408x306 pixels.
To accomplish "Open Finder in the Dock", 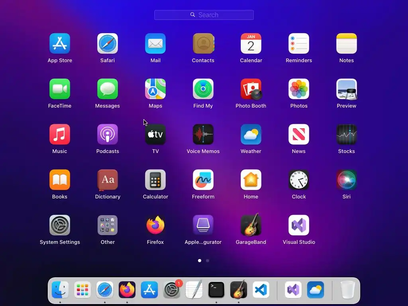I will (x=60, y=290).
